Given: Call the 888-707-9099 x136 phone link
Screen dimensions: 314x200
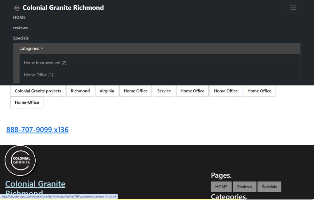Looking at the screenshot, I should [x=37, y=129].
